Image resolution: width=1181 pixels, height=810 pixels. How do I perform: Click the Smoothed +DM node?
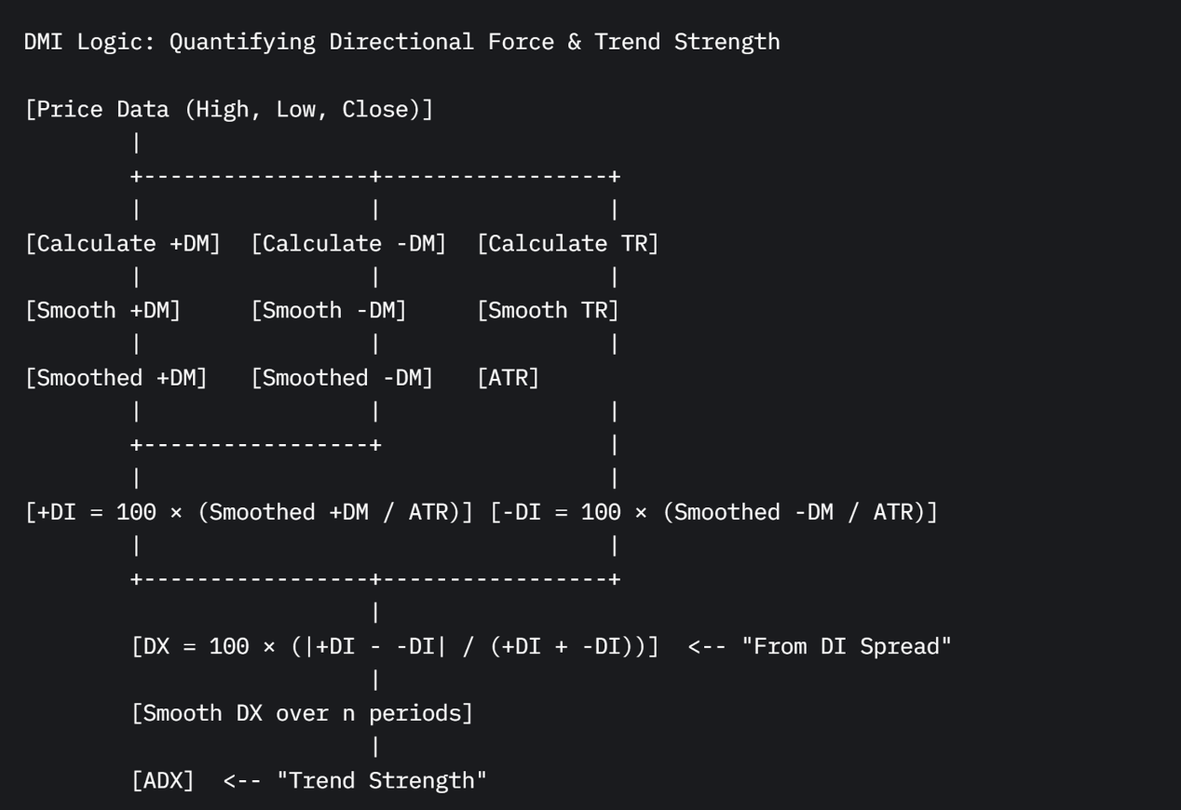coord(115,377)
